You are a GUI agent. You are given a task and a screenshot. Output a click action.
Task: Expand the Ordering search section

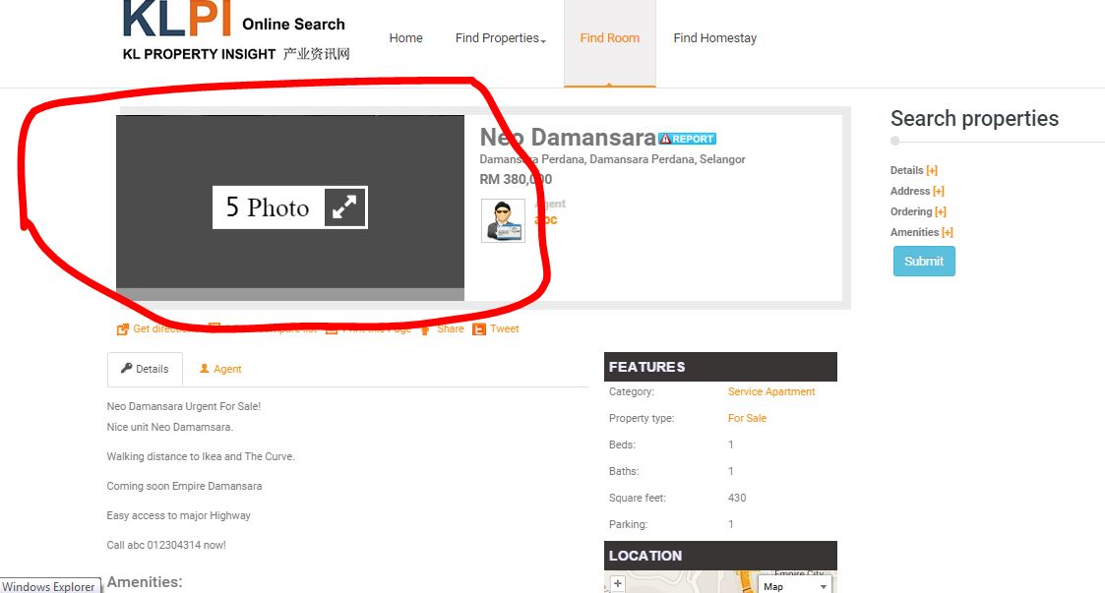[940, 211]
